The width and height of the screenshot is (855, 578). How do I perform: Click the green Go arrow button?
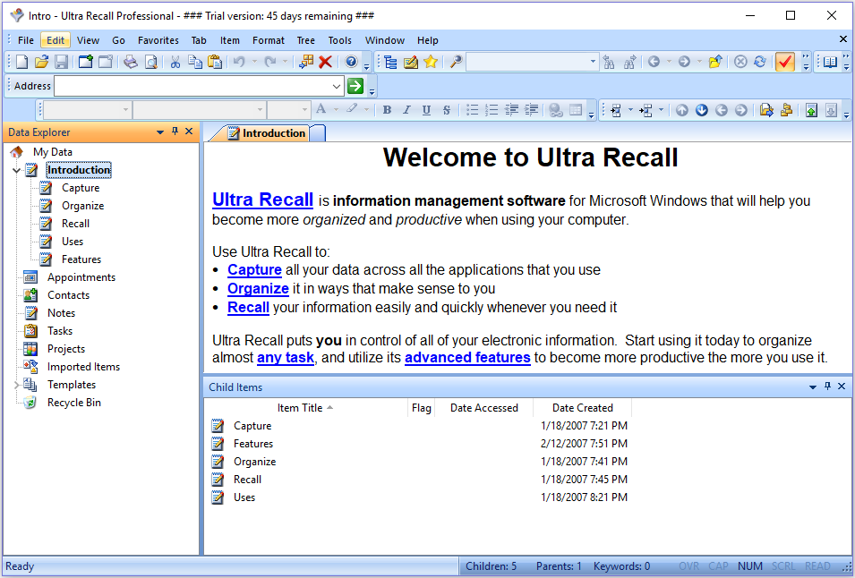tap(355, 86)
